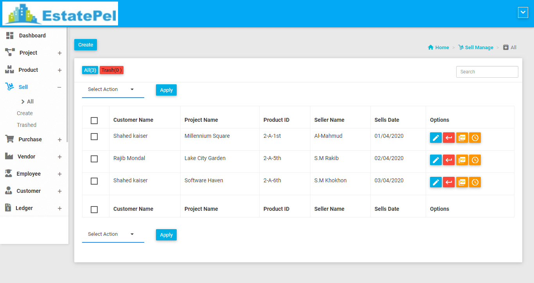Expand the Project menu with plus sign

[x=59, y=53]
